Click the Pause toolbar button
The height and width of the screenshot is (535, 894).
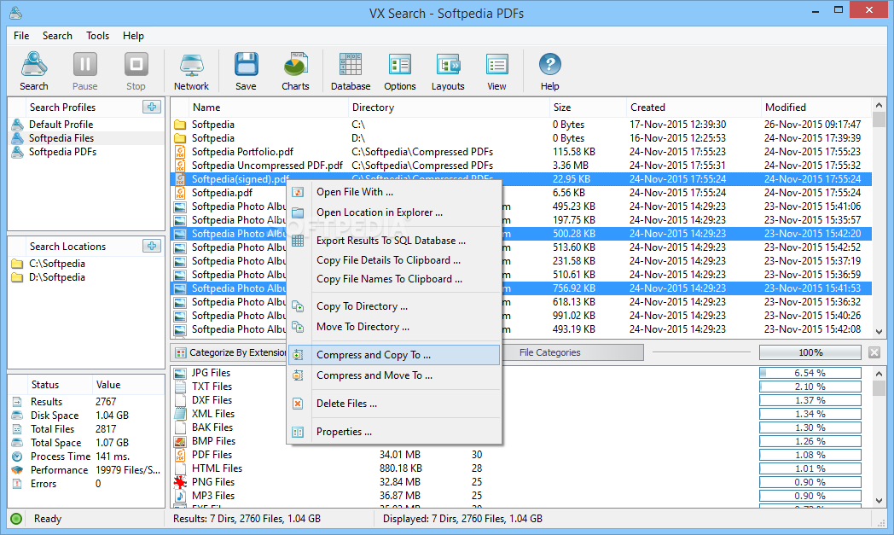pyautogui.click(x=85, y=71)
